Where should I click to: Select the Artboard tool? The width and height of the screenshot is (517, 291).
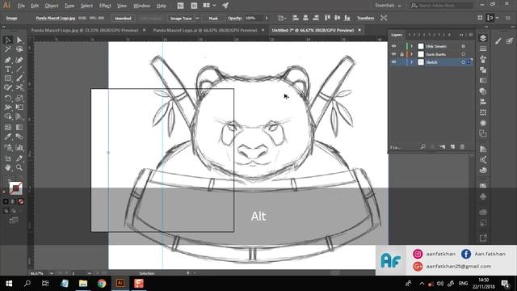tap(8, 158)
